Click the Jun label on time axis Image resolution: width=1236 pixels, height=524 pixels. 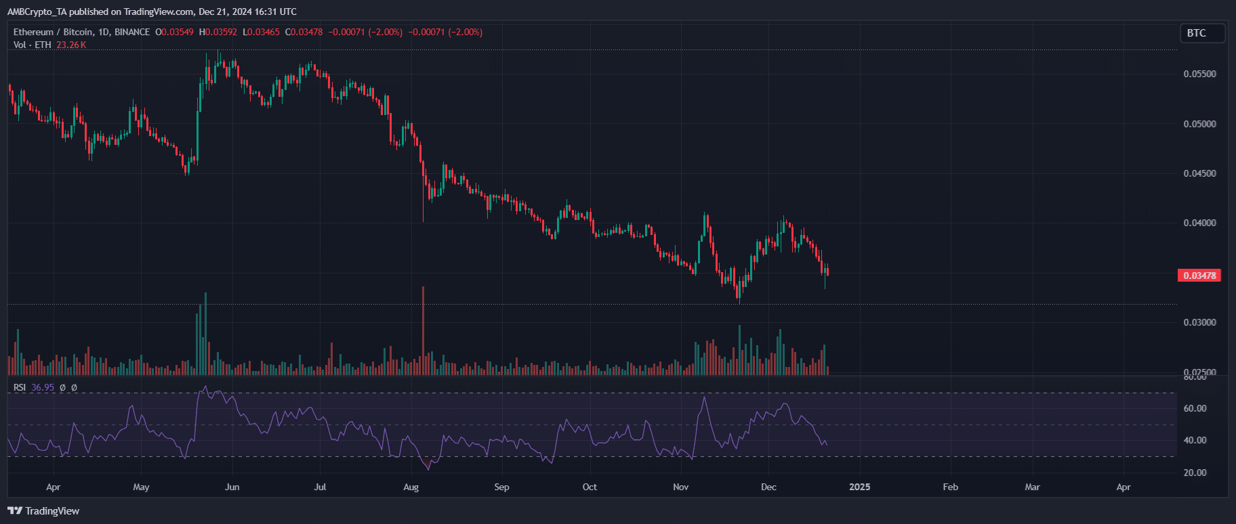232,487
